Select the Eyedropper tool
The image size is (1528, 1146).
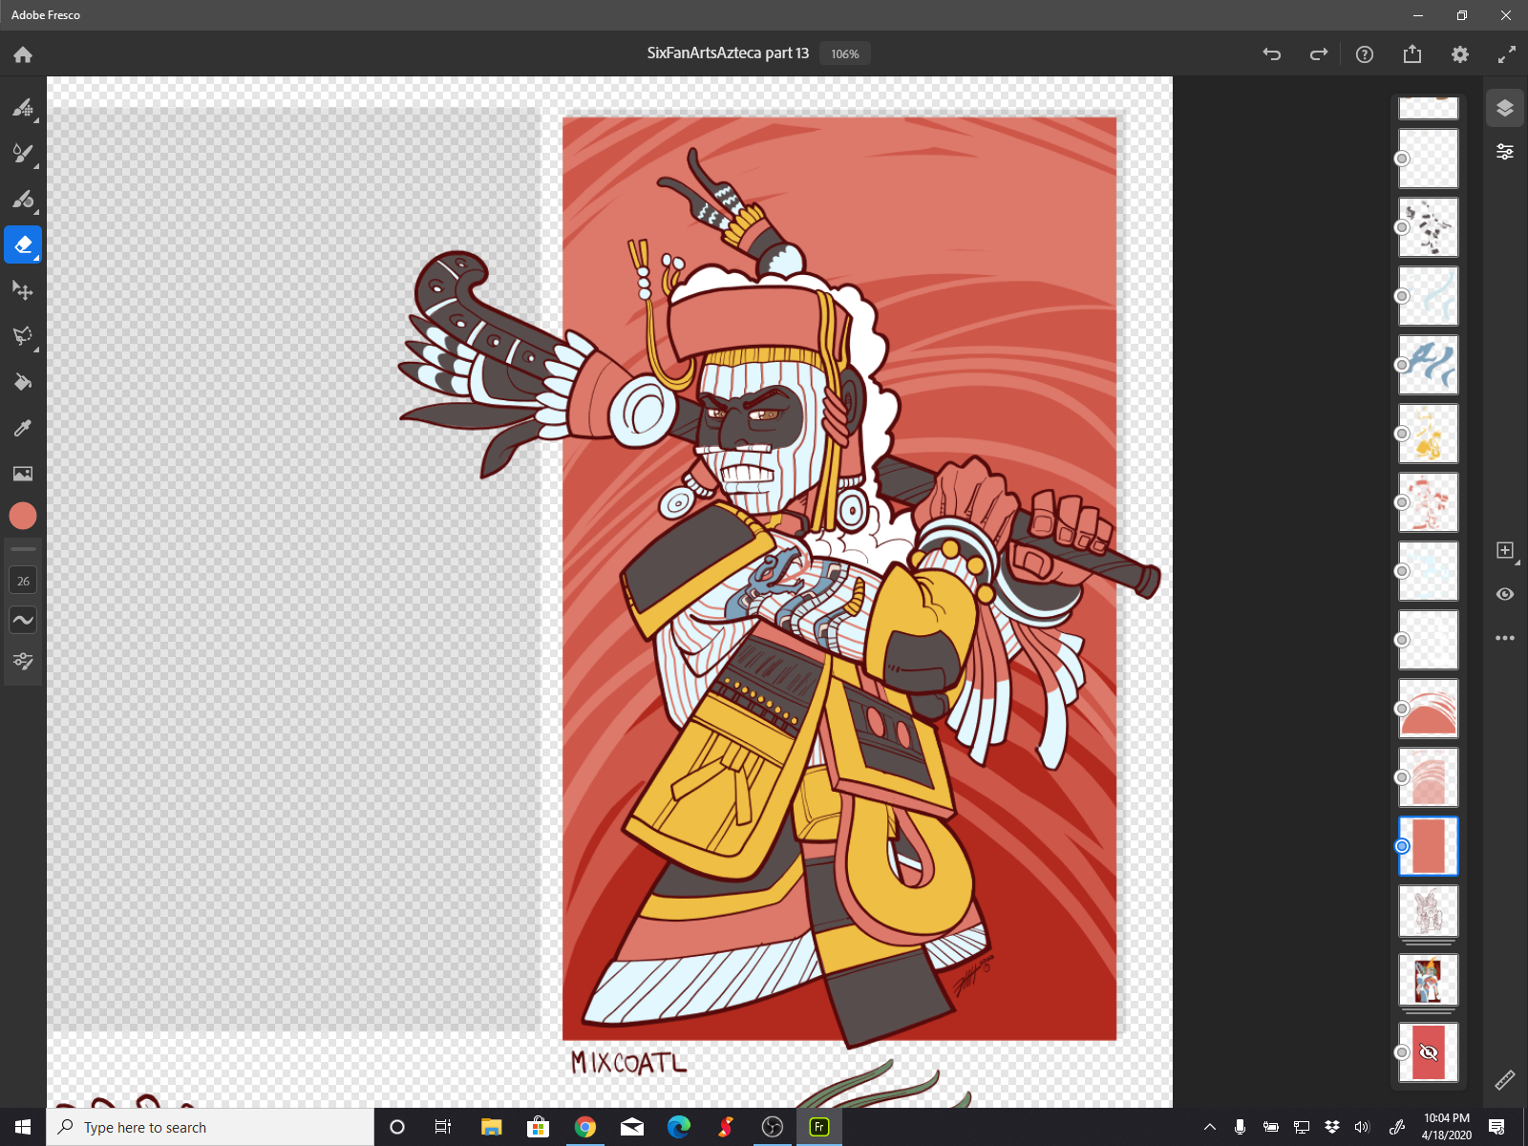click(23, 428)
